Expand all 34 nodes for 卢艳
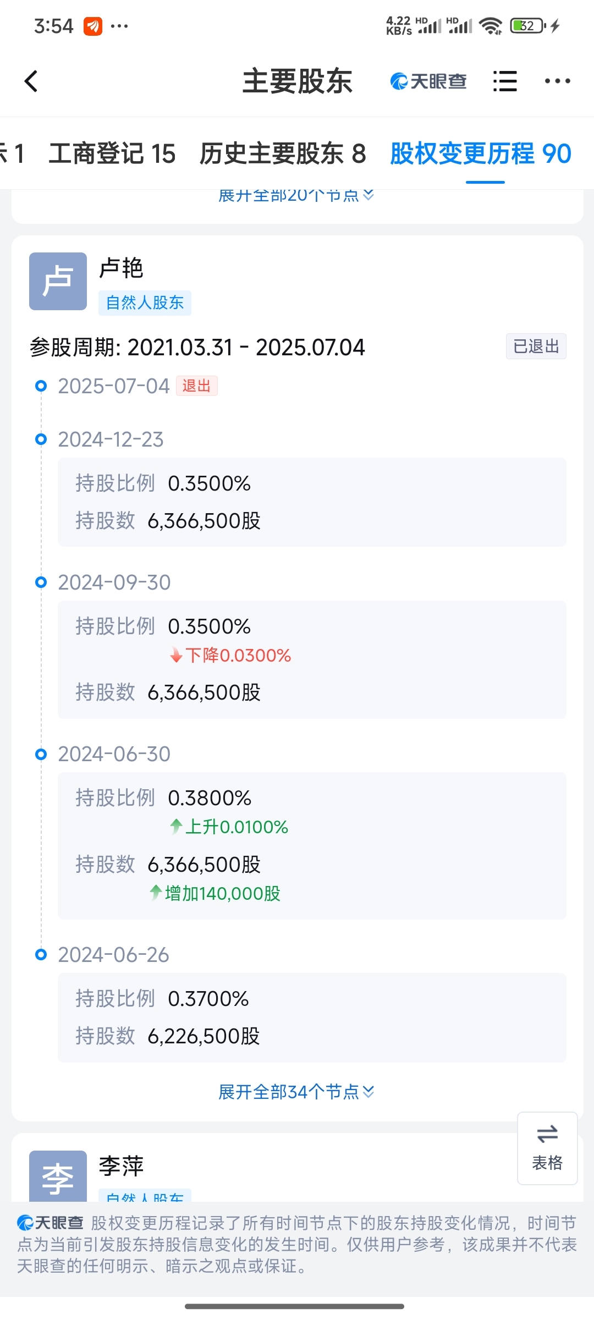This screenshot has height=1320, width=594. (296, 1092)
